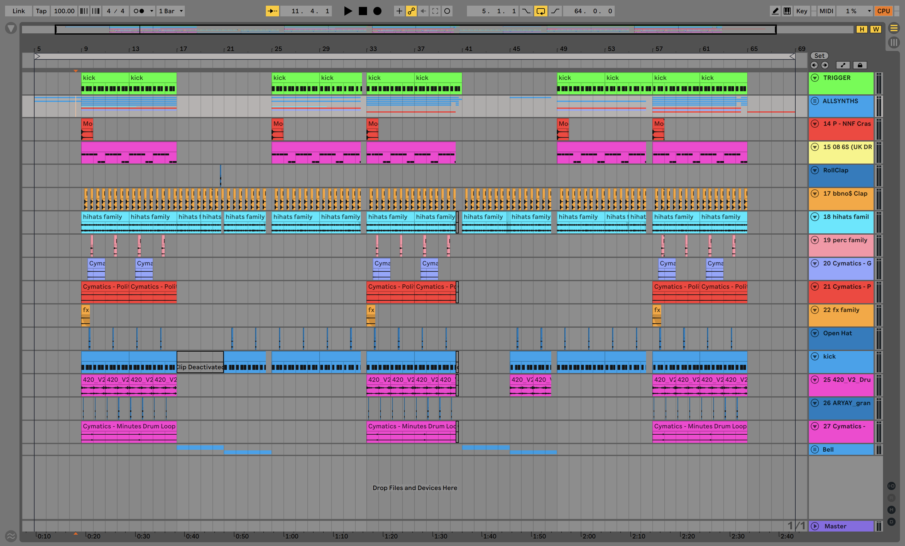This screenshot has height=546, width=905.
Task: Fold the TRIGGER track with its triangle
Action: point(815,78)
